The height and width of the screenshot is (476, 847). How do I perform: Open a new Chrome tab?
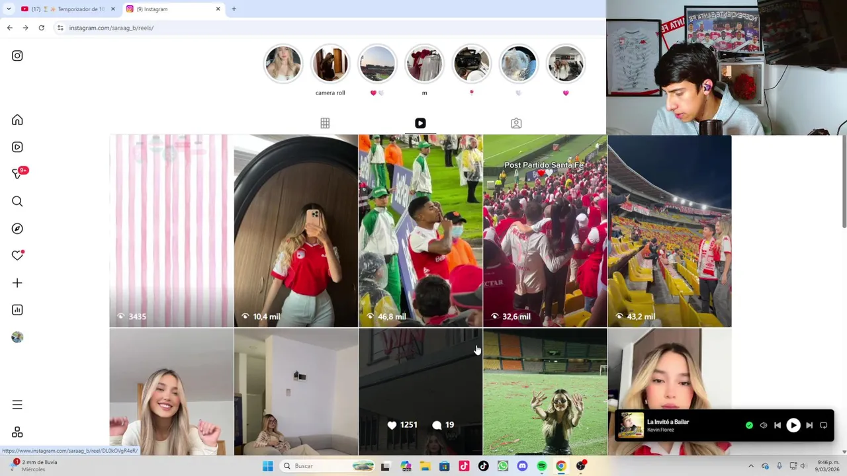pyautogui.click(x=234, y=9)
